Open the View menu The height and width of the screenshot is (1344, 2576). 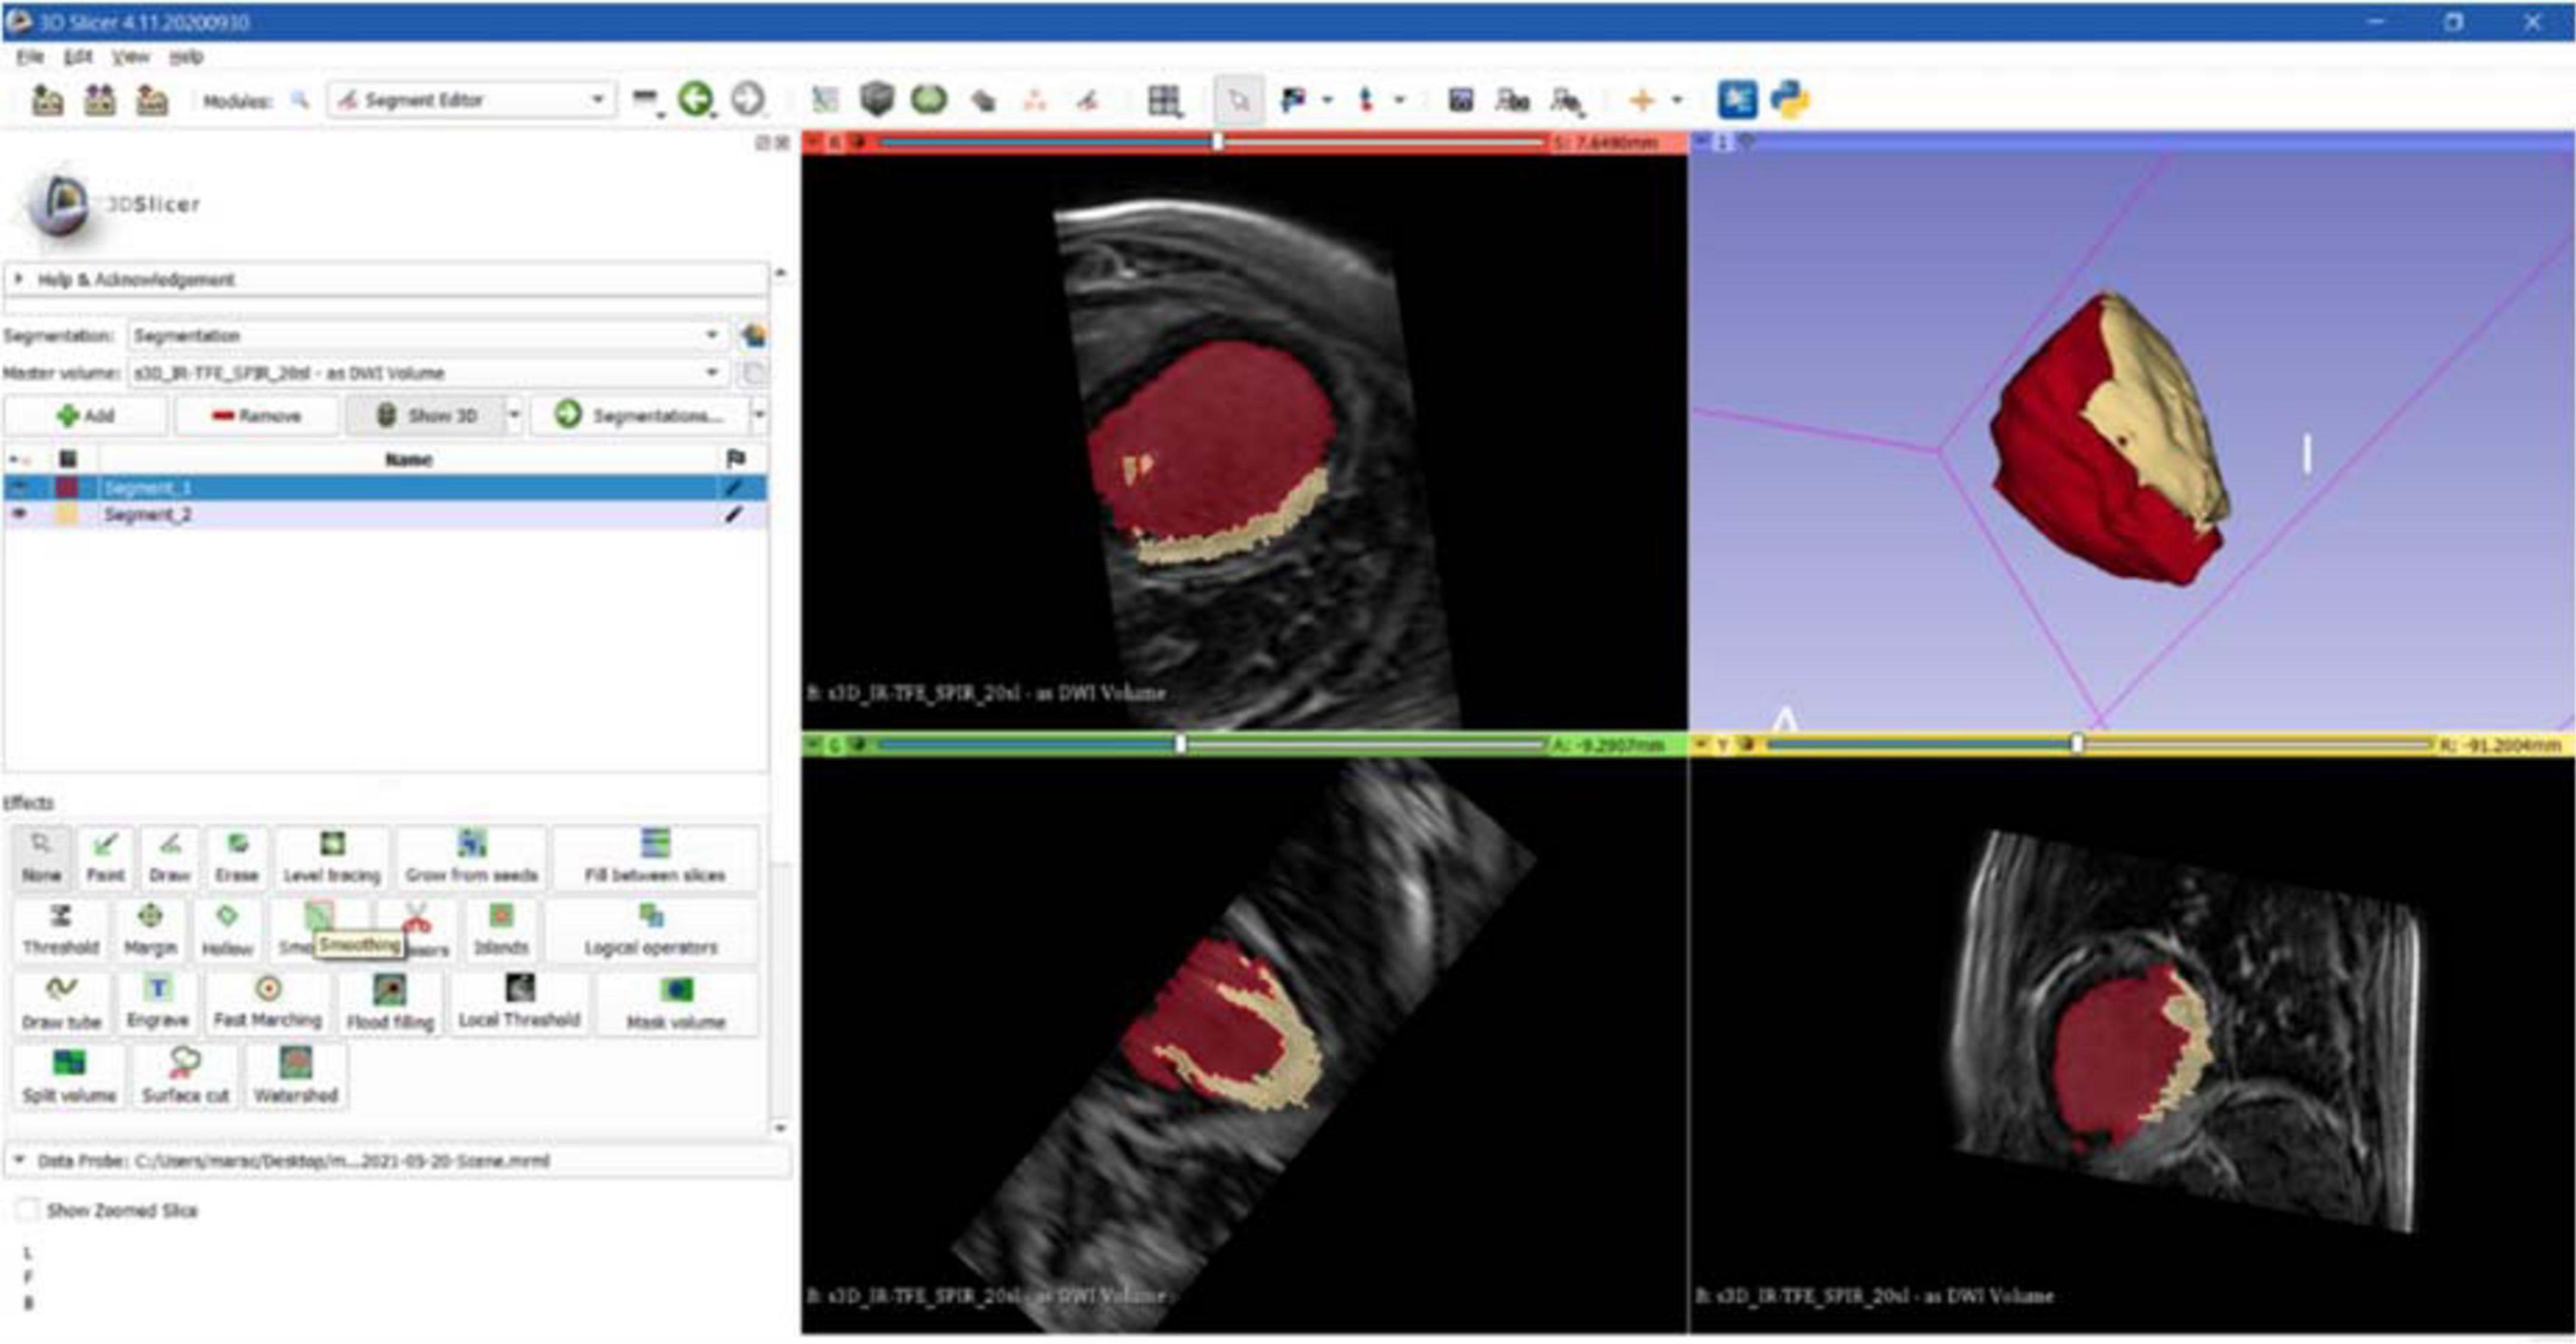[x=130, y=57]
